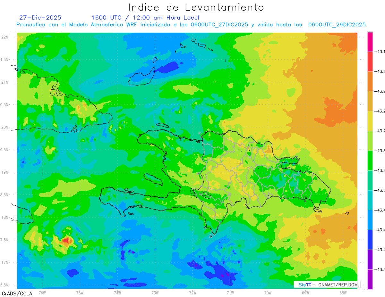Image resolution: width=385 pixels, height=297 pixels.
Task: Click the "69W" longitude label
Action: coord(305,293)
